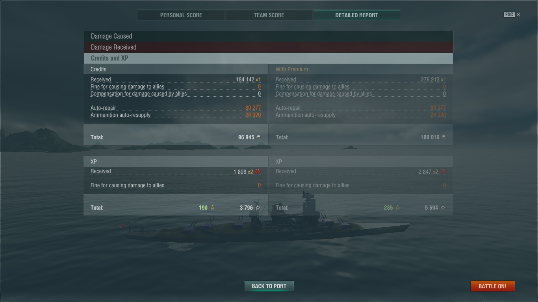Click the yellow free XP star next to 190

pyautogui.click(x=212, y=208)
